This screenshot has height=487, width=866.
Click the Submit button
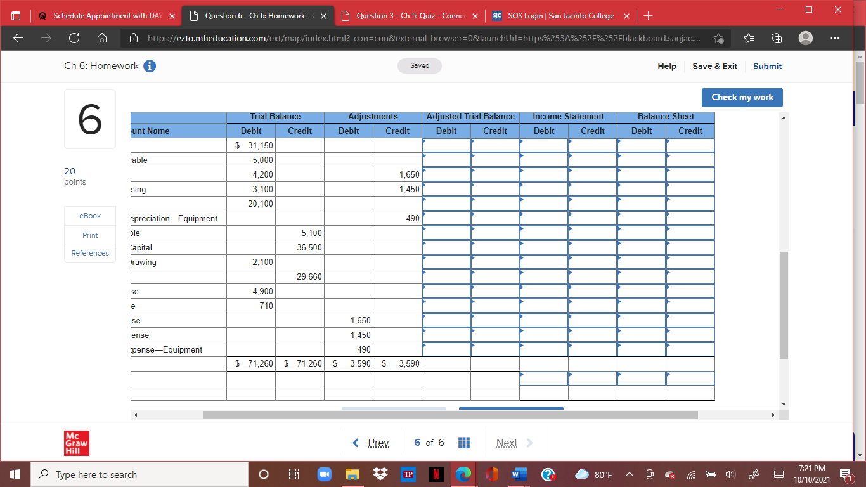point(767,66)
